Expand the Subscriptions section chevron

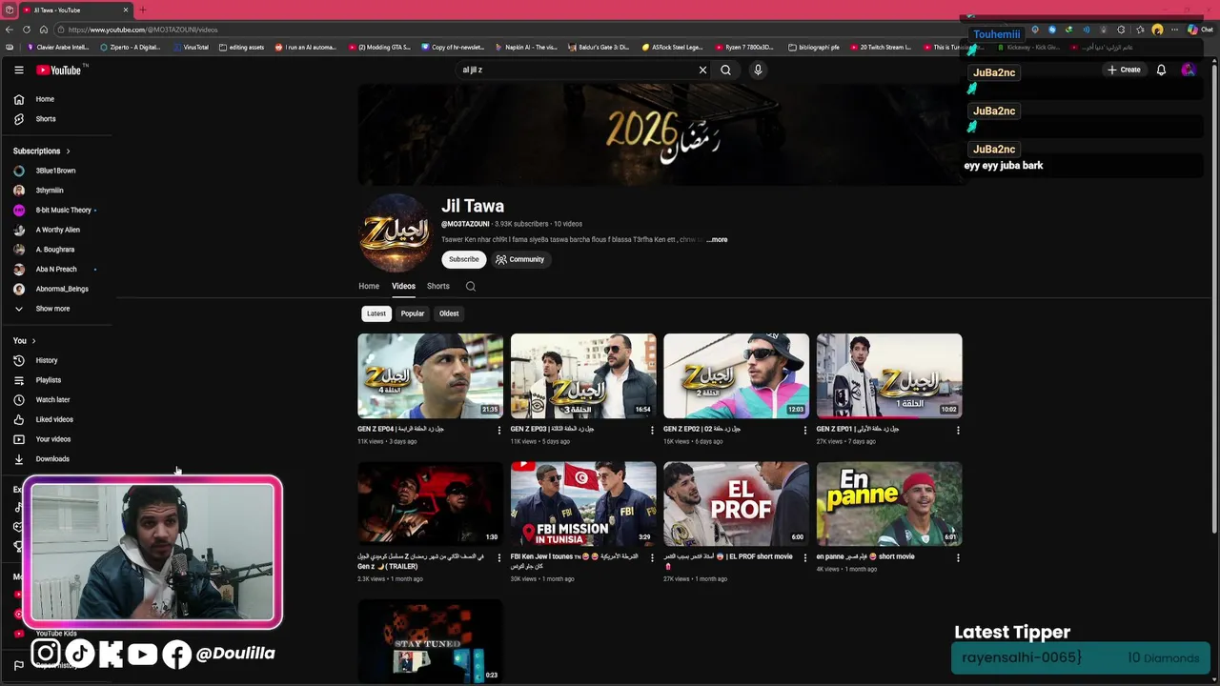68,151
